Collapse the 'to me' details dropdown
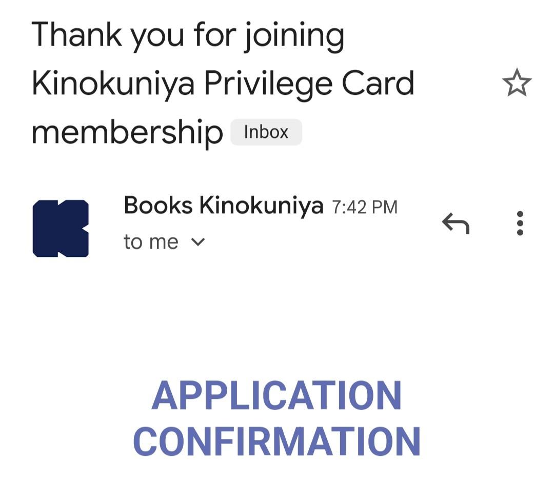 [x=199, y=242]
